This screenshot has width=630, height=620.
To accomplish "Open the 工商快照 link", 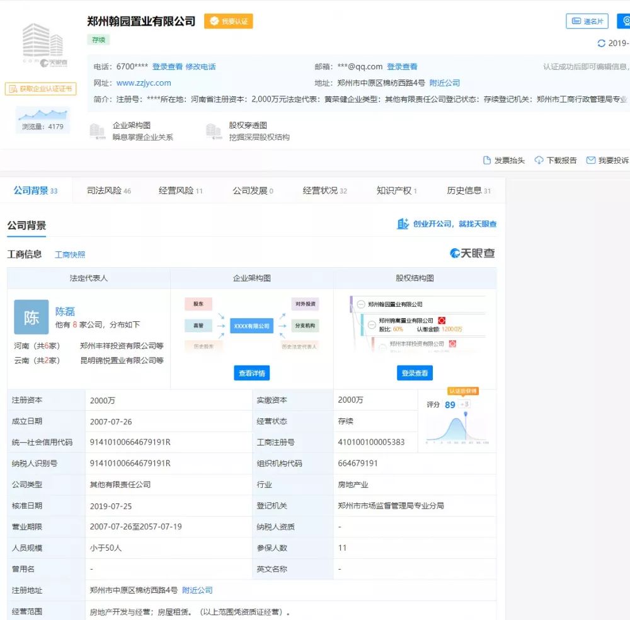I will (x=70, y=255).
